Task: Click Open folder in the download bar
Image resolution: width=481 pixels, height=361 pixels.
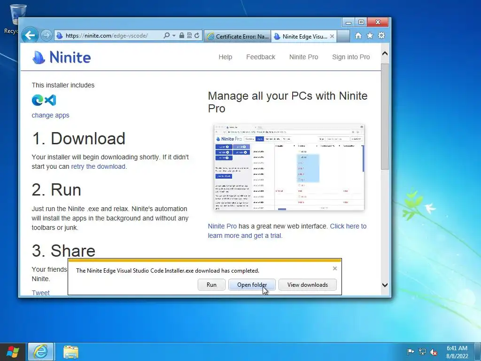Action: pos(252,284)
